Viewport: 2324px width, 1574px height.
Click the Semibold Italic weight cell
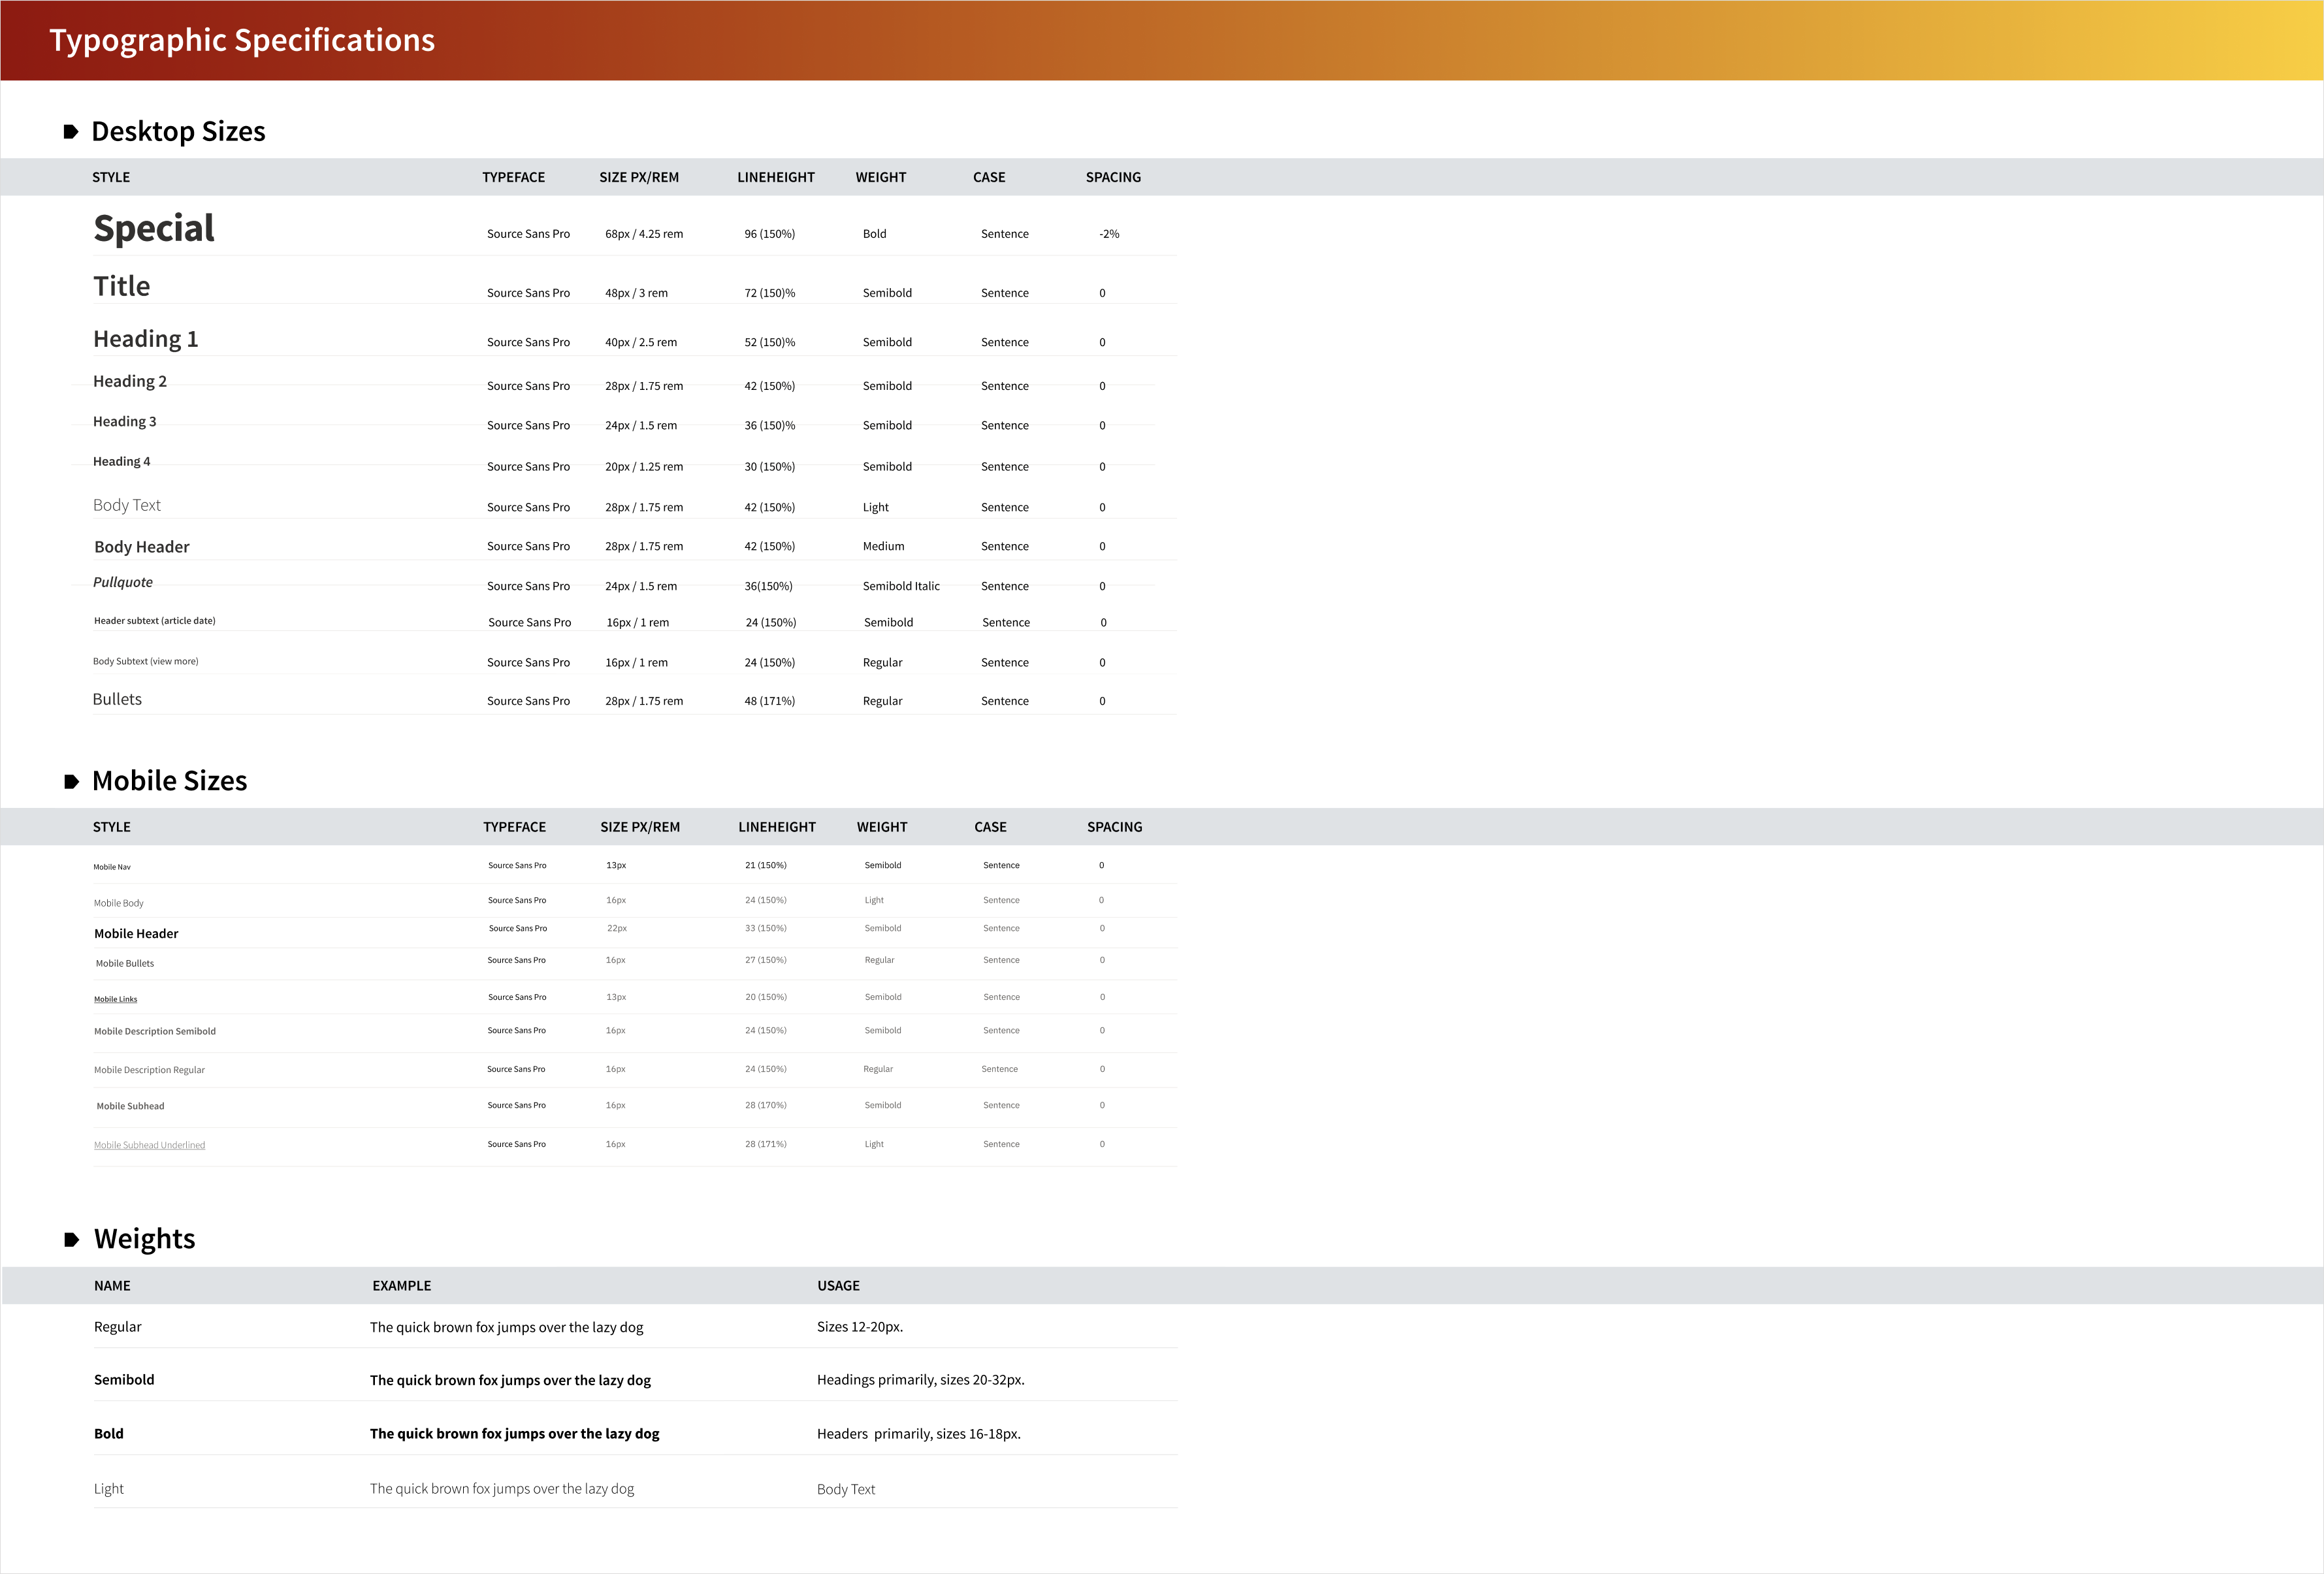[901, 586]
